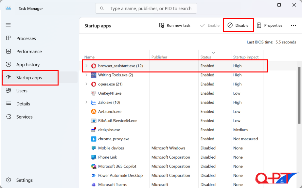Image resolution: width=302 pixels, height=188 pixels.
Task: Click the deskpins.exe pin icon
Action: (x=94, y=130)
